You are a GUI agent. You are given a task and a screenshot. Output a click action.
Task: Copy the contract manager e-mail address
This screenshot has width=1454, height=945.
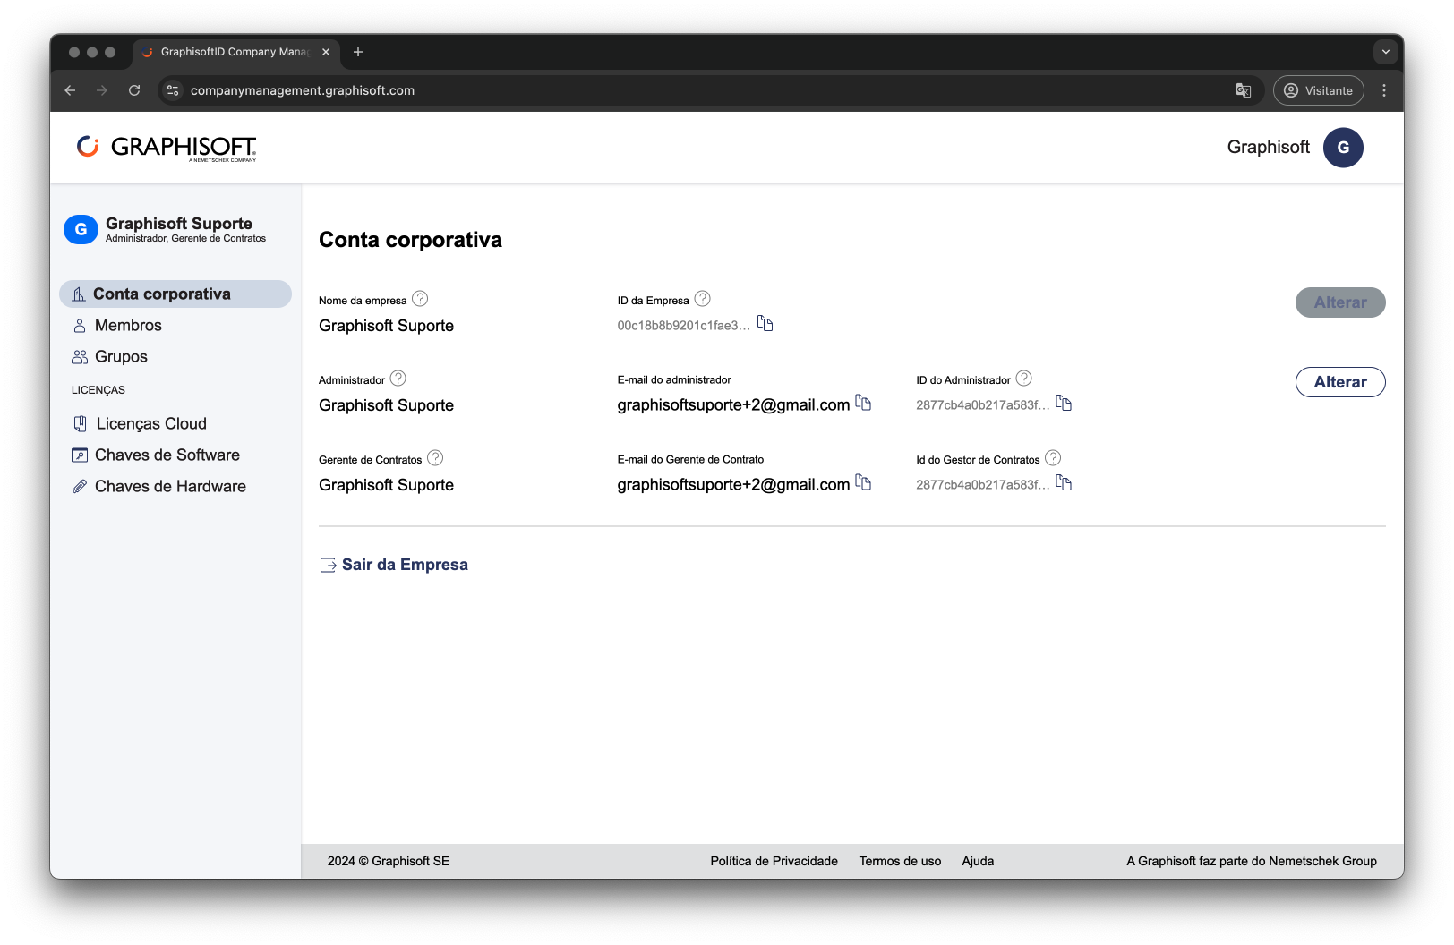pyautogui.click(x=863, y=482)
